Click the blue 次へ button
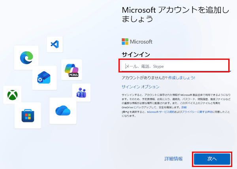 coord(212,159)
